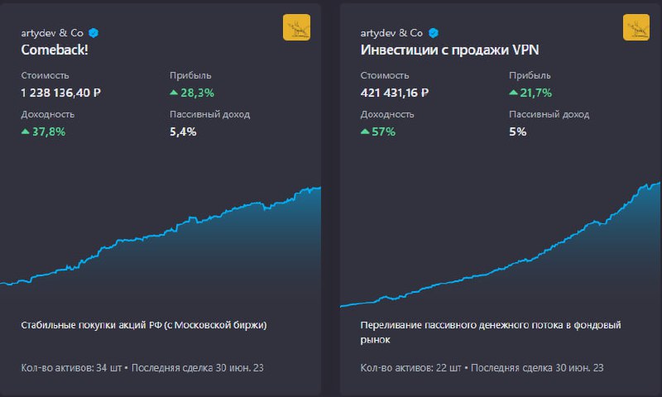Image resolution: width=662 pixels, height=397 pixels.
Task: Click the yellow badge icon on Comeback! card
Action: click(x=296, y=28)
